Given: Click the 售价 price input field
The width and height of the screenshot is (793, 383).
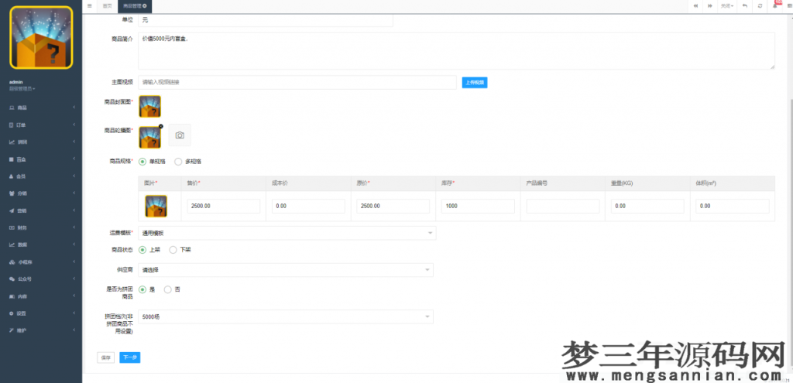Looking at the screenshot, I should [224, 206].
